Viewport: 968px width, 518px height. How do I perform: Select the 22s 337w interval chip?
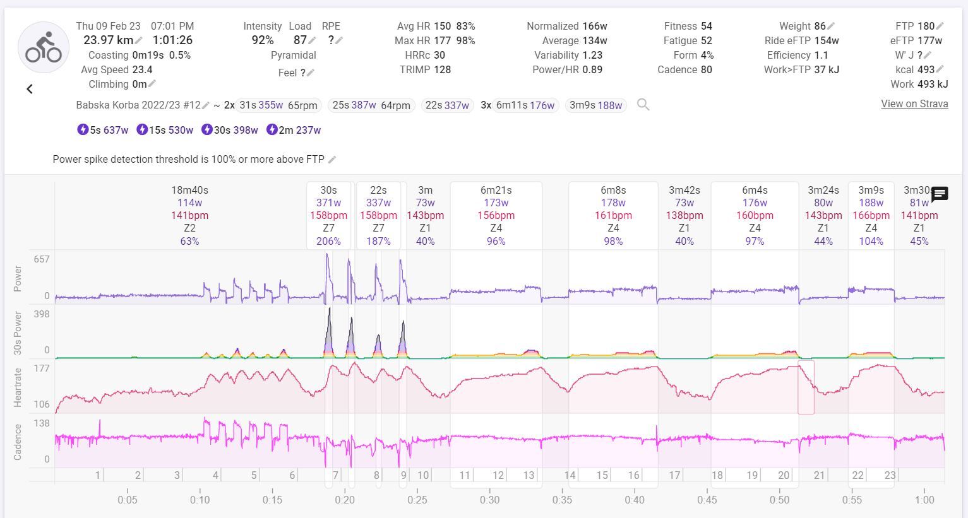(447, 105)
